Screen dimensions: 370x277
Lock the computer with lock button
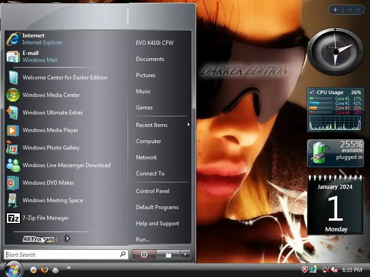(168, 254)
